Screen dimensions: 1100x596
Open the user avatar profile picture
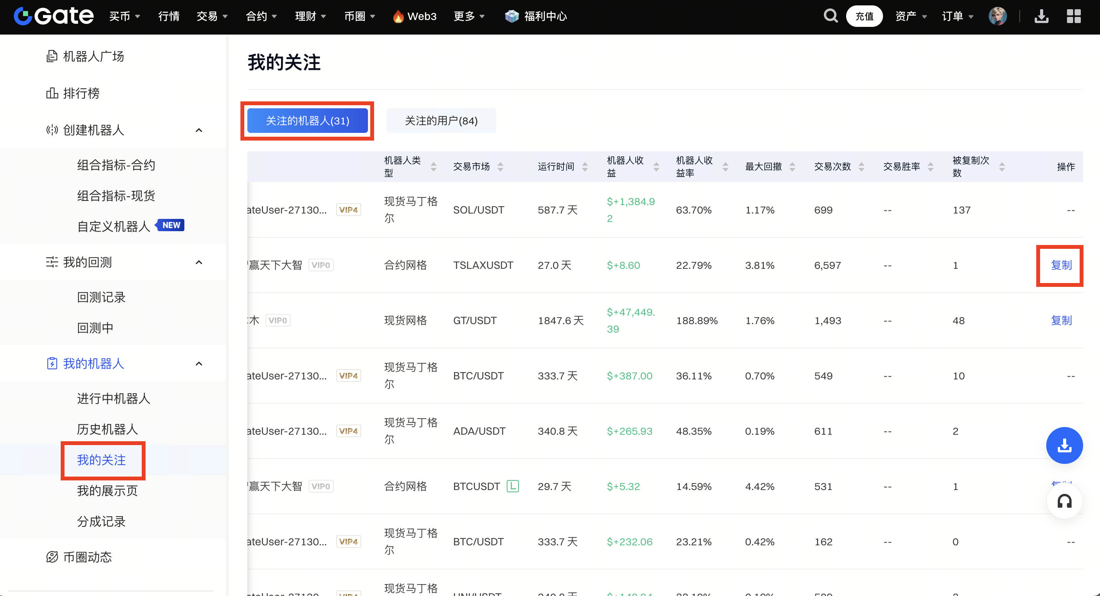997,16
